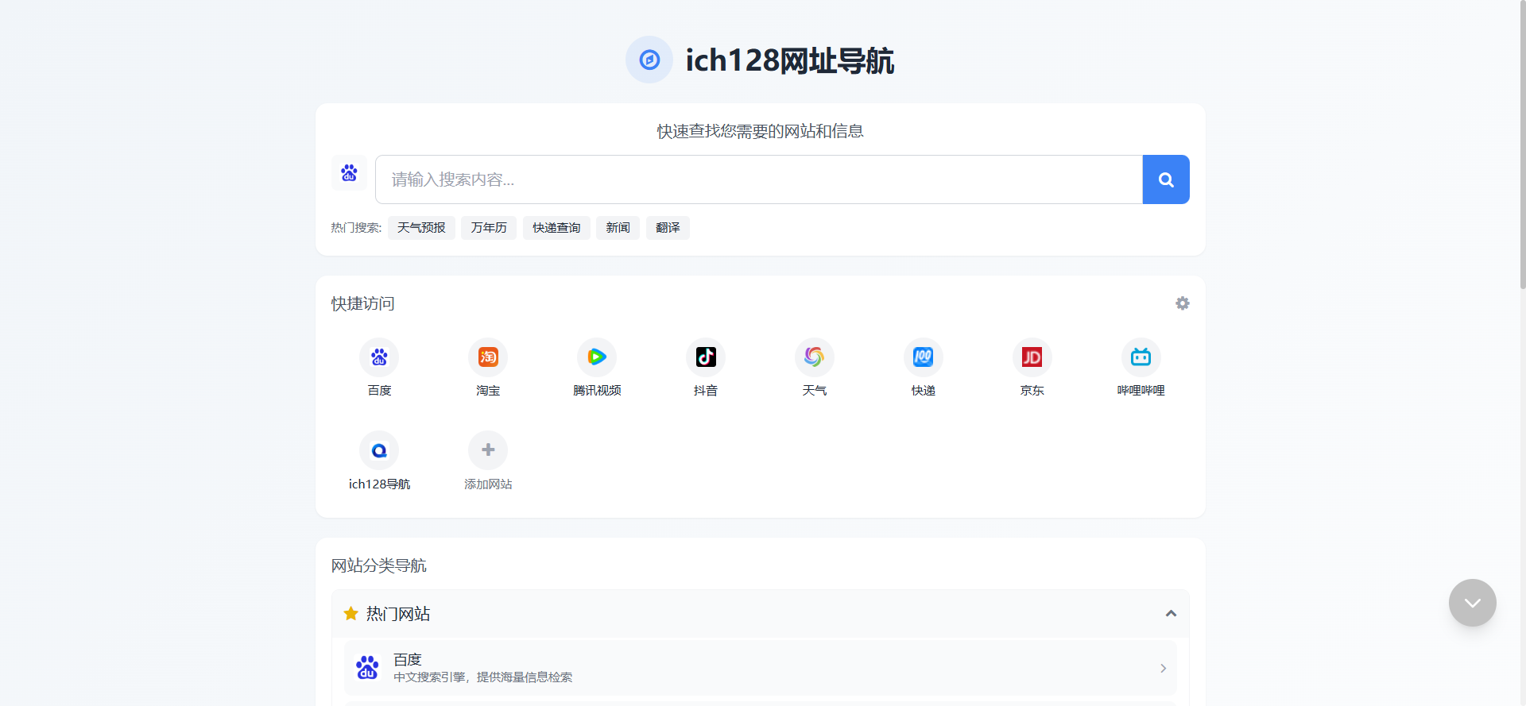This screenshot has width=1526, height=706.
Task: Open the 抖音 quick access icon
Action: click(x=706, y=357)
